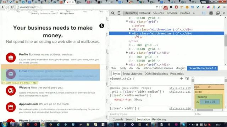
Task: Click the smiley face extension icon
Action: tap(187, 7)
